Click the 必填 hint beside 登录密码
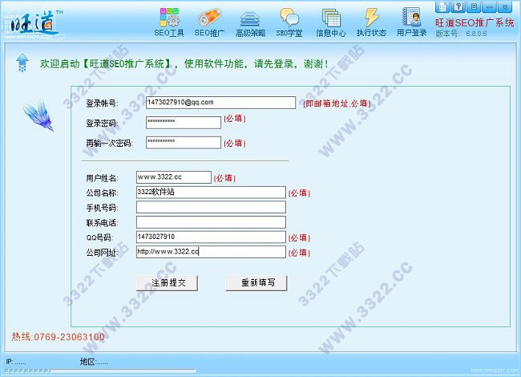Viewport: 521px width, 377px height. (235, 119)
